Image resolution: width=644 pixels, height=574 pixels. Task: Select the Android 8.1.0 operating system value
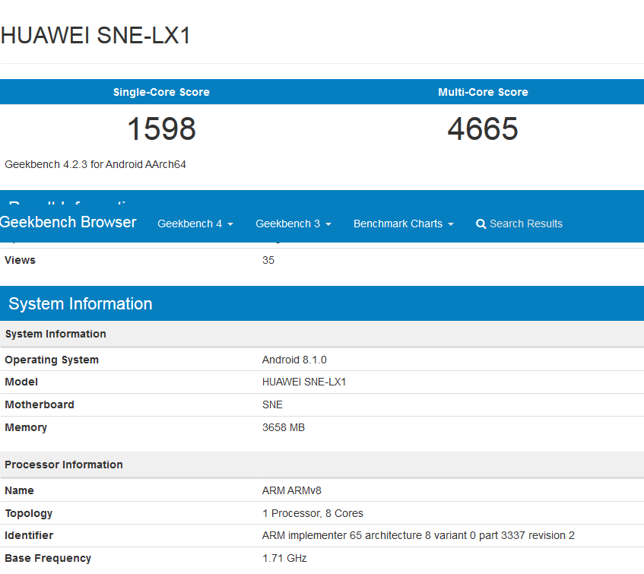[294, 360]
